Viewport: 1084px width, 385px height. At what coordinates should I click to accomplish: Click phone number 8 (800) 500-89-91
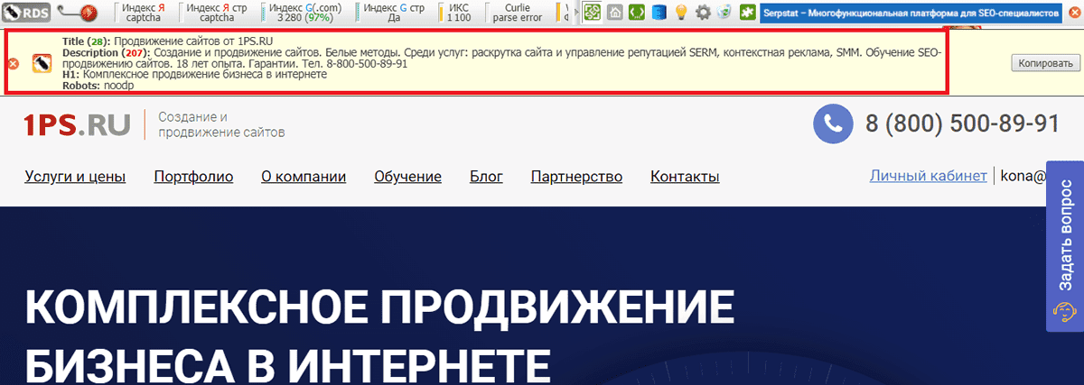point(962,124)
